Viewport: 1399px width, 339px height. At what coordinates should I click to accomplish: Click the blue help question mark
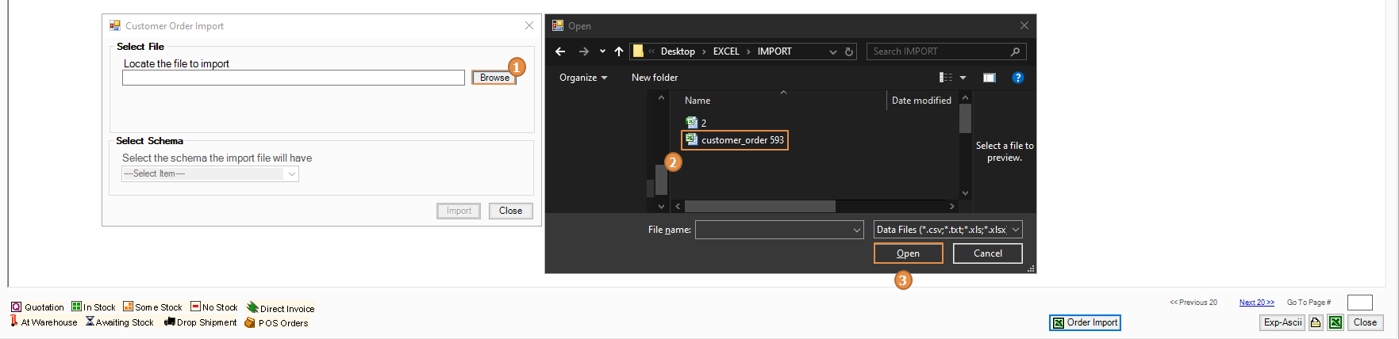[x=1017, y=78]
